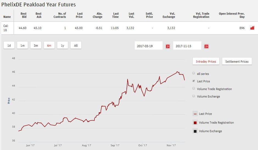This screenshot has width=258, height=150.
Task: Select the 1m time range button
Action: pyautogui.click(x=23, y=45)
